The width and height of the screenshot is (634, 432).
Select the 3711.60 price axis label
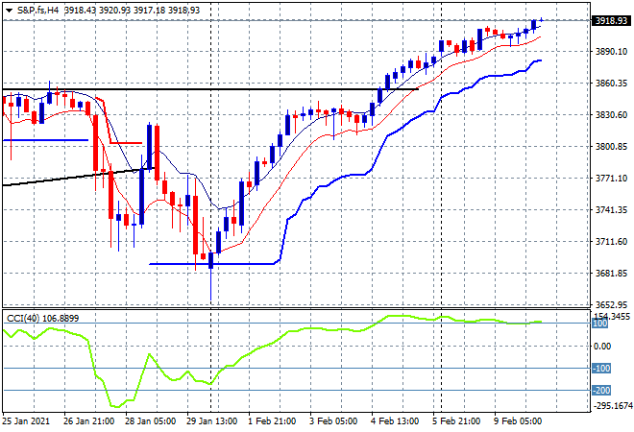click(x=611, y=241)
